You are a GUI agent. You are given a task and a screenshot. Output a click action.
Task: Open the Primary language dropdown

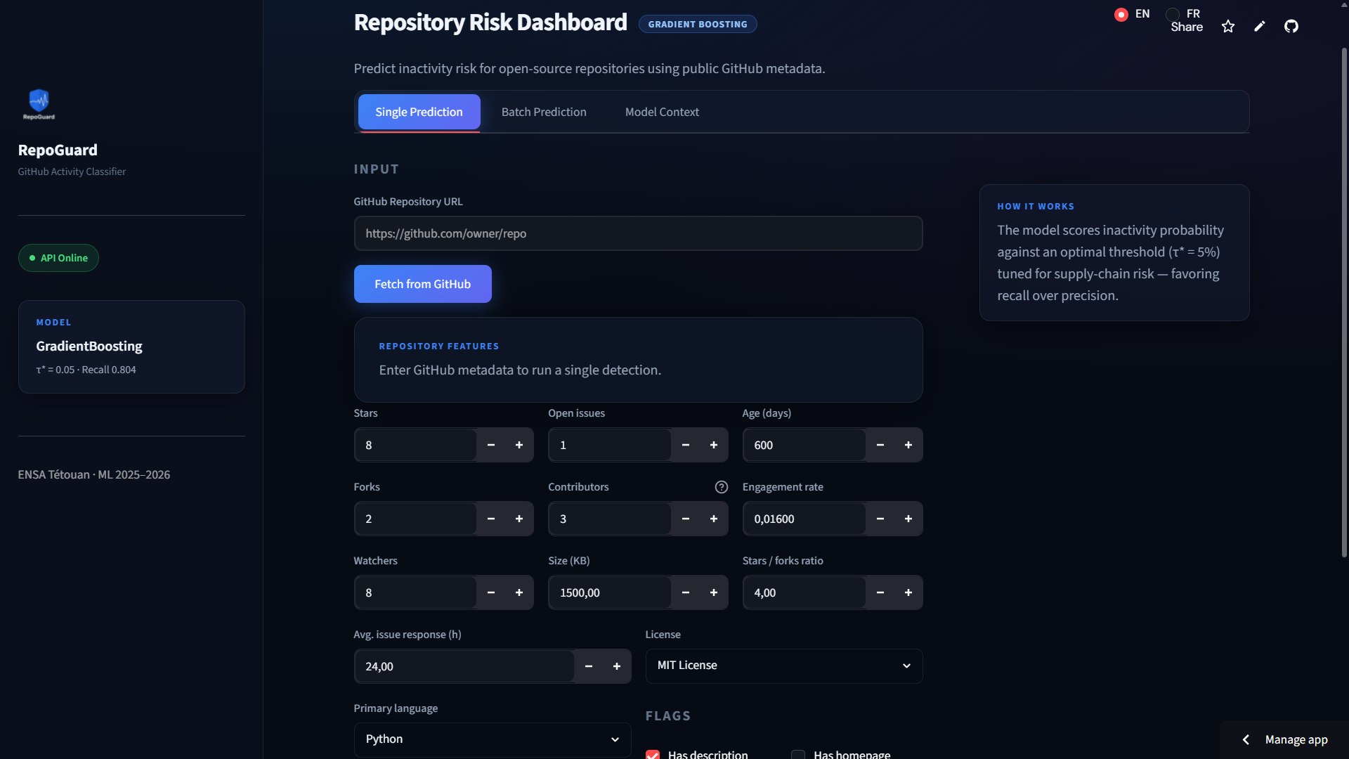coord(493,739)
